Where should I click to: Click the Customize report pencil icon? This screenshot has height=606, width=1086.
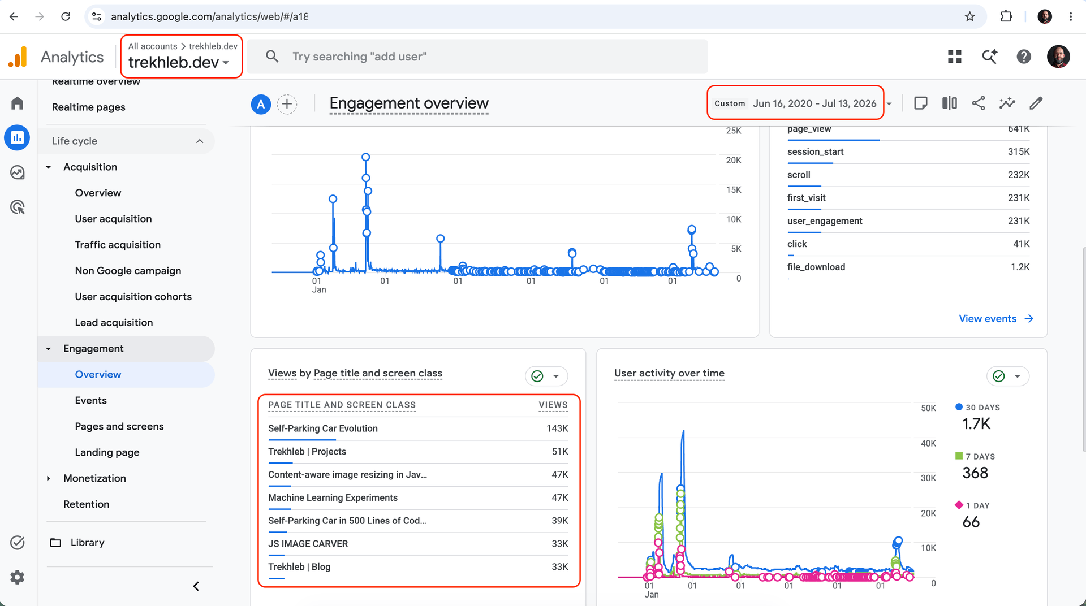pyautogui.click(x=1036, y=103)
